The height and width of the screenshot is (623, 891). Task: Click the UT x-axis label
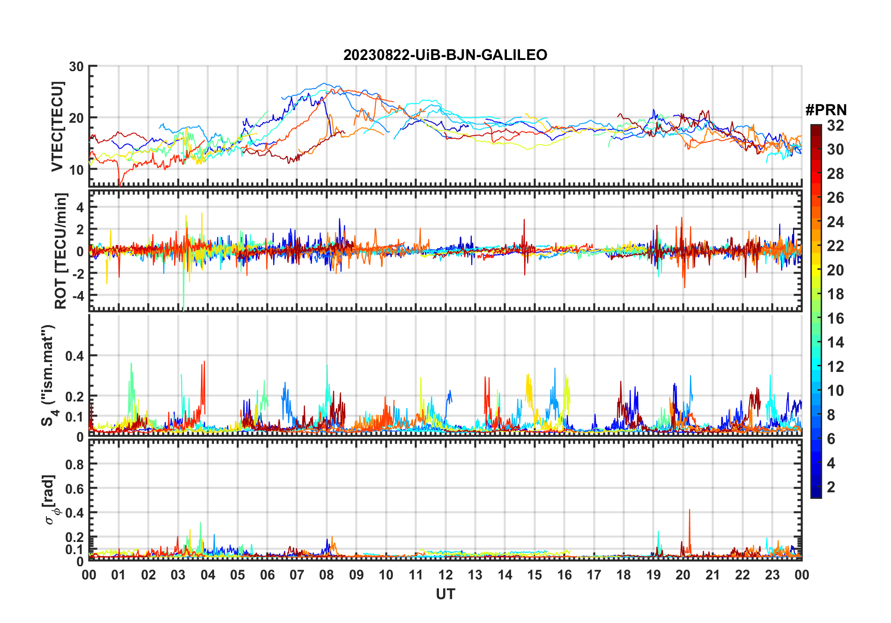[445, 594]
